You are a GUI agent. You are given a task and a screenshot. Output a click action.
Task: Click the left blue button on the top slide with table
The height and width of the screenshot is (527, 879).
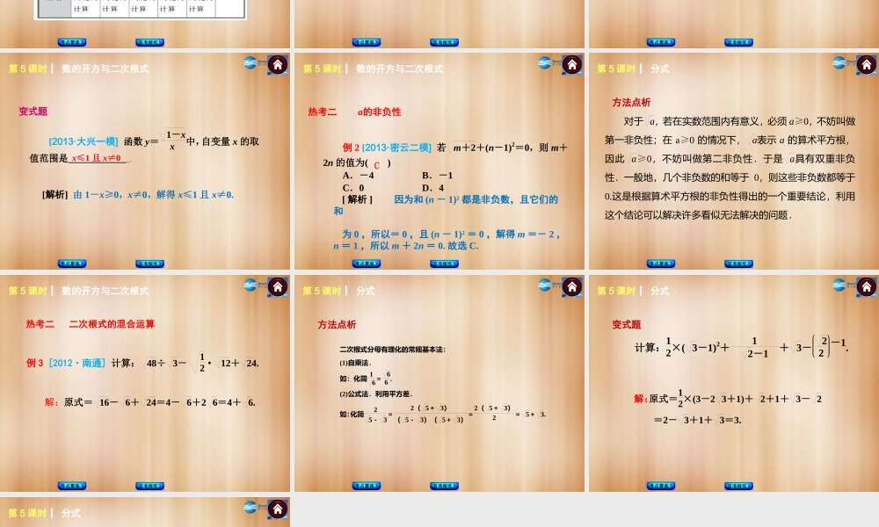click(x=72, y=42)
